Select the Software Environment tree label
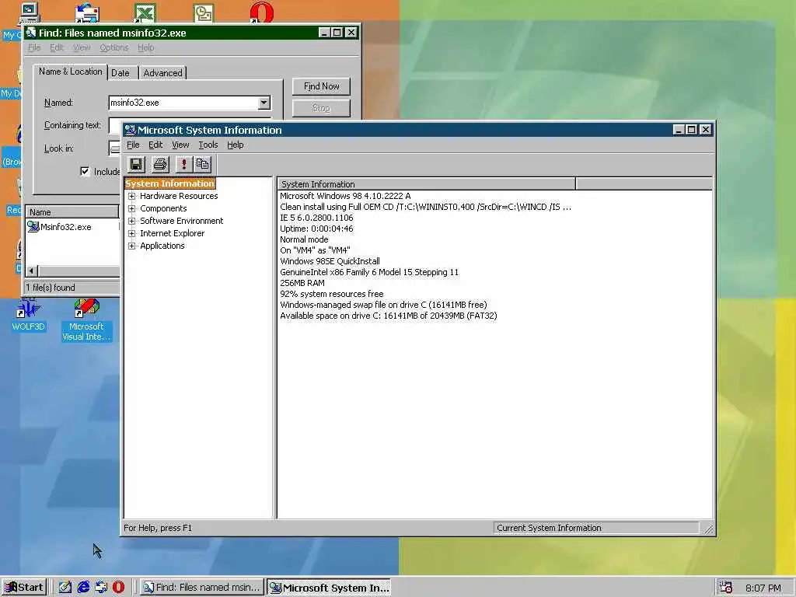 tap(181, 221)
